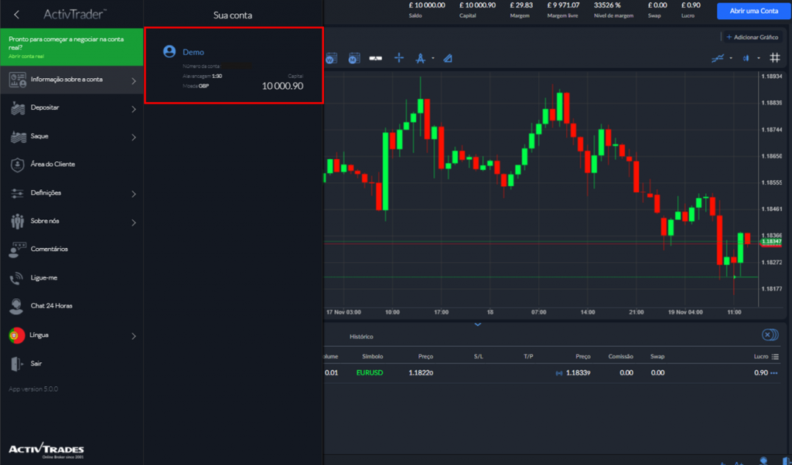Image resolution: width=792 pixels, height=465 pixels.
Task: Click the S/L column header
Action: click(478, 357)
